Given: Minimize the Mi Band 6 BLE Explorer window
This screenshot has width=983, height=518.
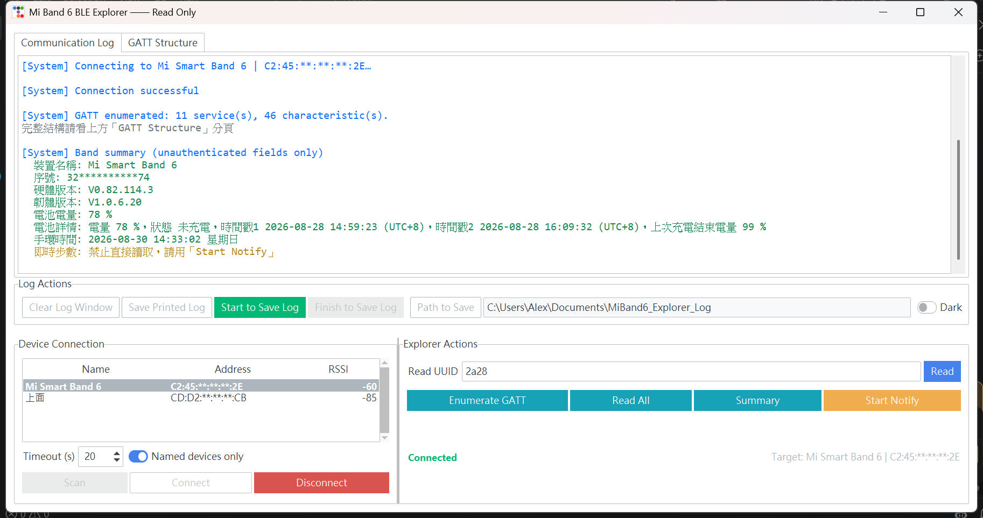Looking at the screenshot, I should click(883, 12).
